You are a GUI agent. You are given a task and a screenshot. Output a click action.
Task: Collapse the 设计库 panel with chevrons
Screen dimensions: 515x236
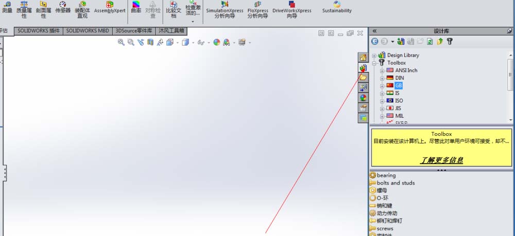374,31
